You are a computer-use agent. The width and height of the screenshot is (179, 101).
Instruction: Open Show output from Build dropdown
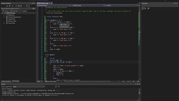pos(29,87)
